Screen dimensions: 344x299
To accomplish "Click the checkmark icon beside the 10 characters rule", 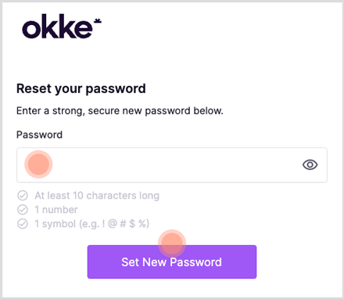I will [23, 196].
